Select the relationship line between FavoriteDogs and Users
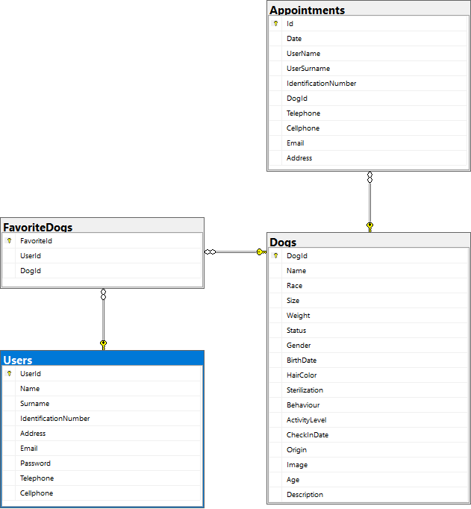This screenshot has width=471, height=509. [103, 320]
